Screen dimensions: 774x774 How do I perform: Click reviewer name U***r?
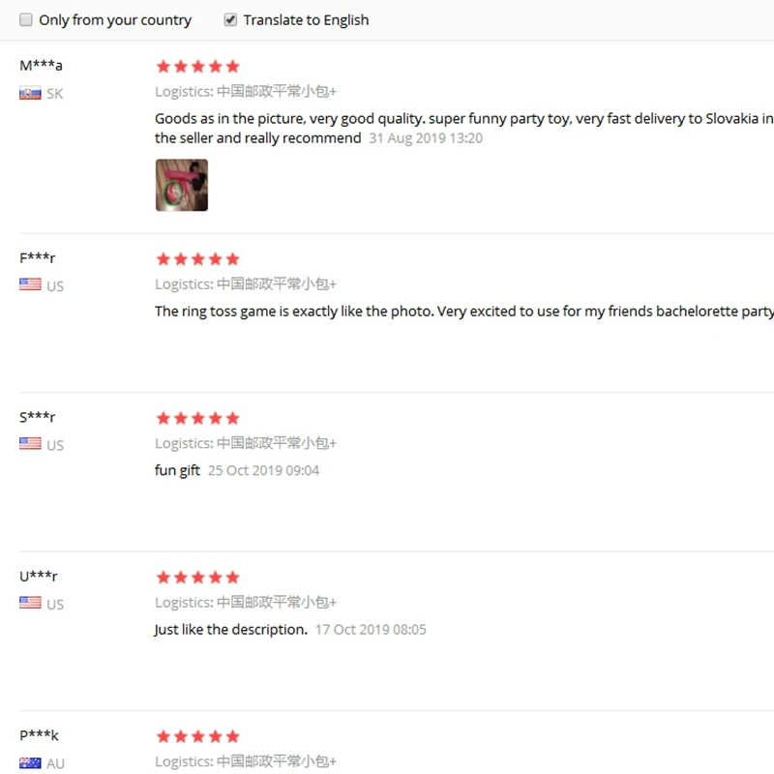point(39,576)
